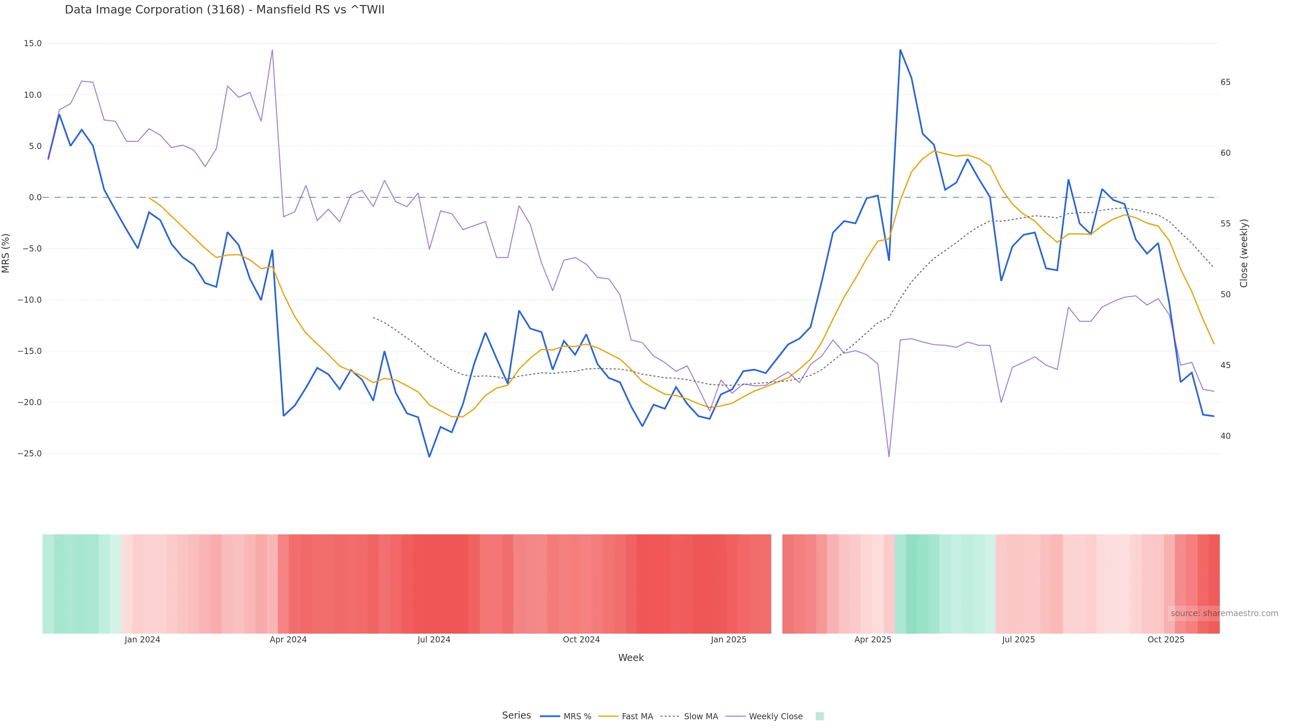1295x728 pixels.
Task: Hide the Fast MA legend entry
Action: (637, 717)
